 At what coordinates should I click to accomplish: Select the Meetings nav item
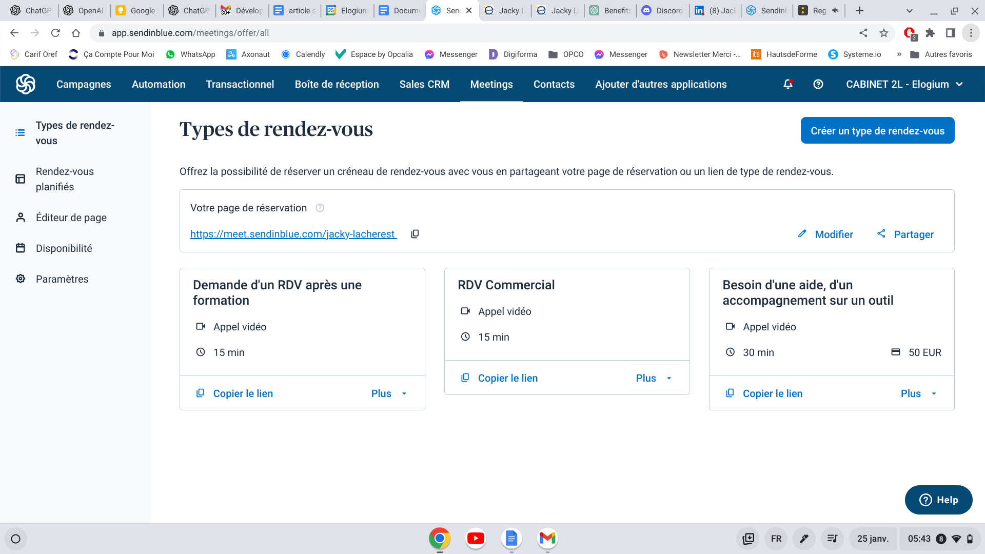[491, 84]
